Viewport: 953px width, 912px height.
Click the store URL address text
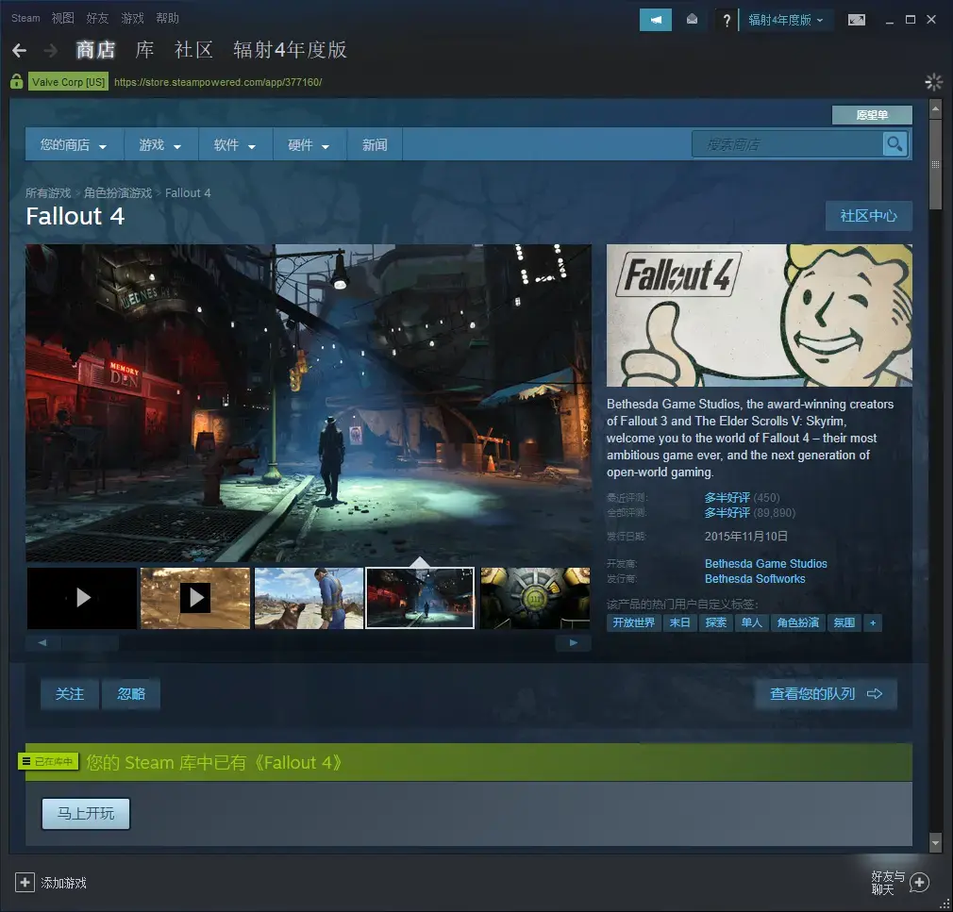(218, 82)
